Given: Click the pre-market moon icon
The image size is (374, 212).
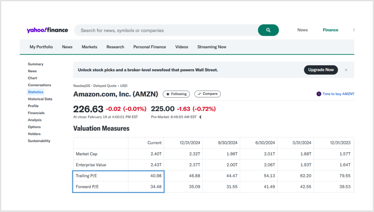Looking at the screenshot, I should point(201,117).
